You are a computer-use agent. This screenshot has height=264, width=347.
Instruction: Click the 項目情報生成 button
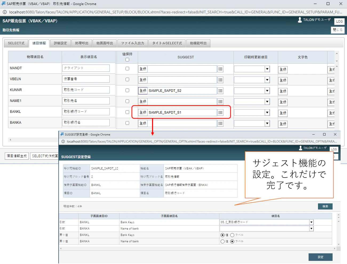pos(17,156)
